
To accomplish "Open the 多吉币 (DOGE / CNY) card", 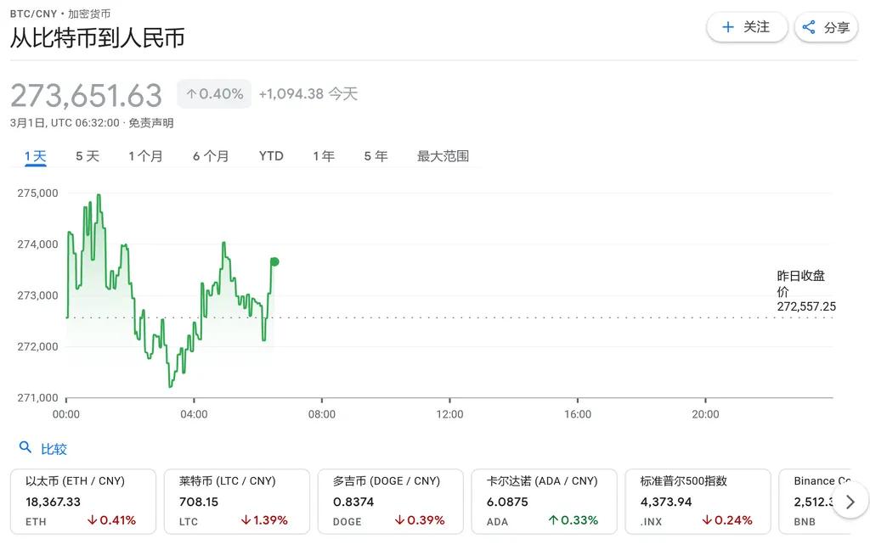I will 390,501.
